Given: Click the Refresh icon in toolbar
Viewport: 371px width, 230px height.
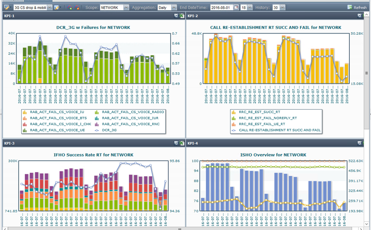Looking at the screenshot, I should [350, 7].
